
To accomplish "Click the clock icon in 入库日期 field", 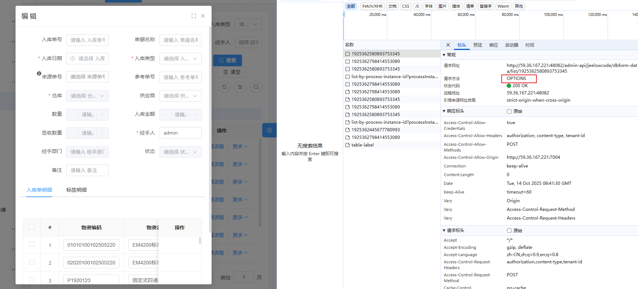I will click(73, 59).
